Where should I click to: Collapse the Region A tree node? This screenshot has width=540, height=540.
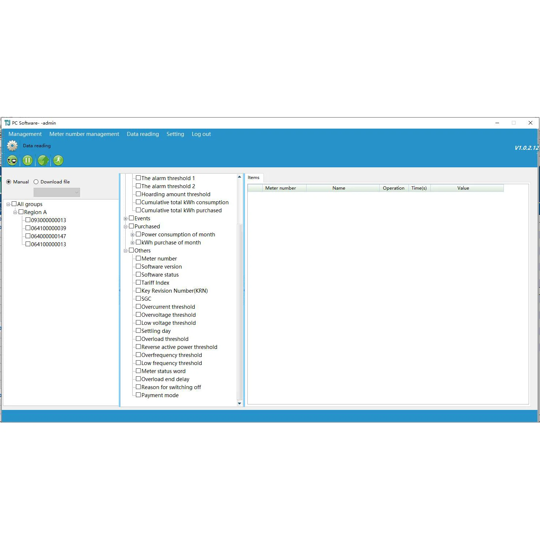pos(15,212)
